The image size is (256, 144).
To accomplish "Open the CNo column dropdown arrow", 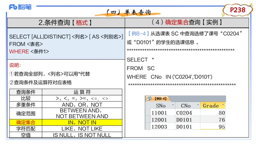I will pos(198,105).
